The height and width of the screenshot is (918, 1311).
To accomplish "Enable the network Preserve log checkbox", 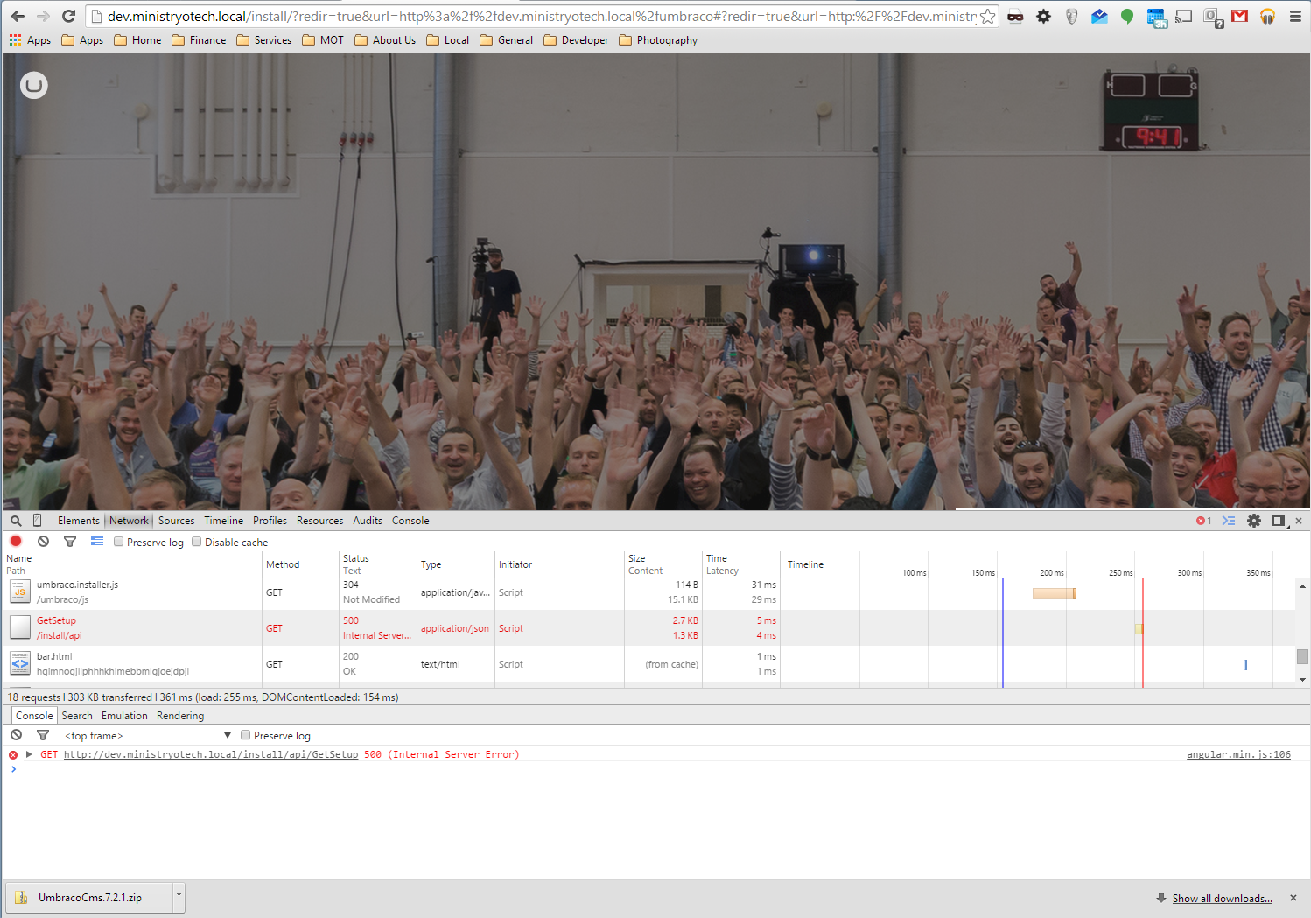I will click(118, 542).
